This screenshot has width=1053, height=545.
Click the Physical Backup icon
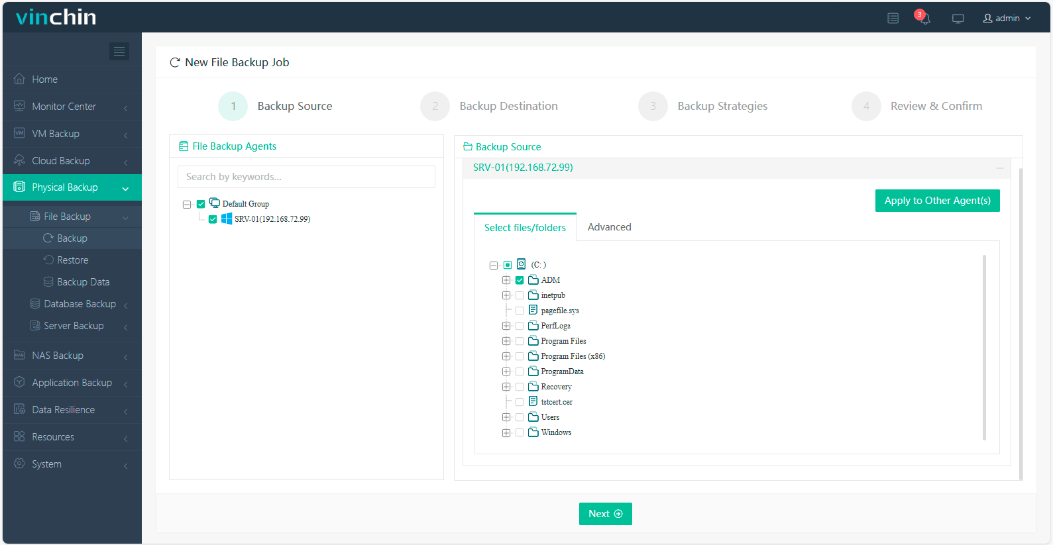pos(19,187)
